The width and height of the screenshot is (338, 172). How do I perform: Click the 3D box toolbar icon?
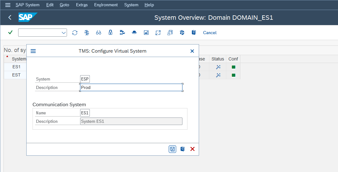[182, 33]
